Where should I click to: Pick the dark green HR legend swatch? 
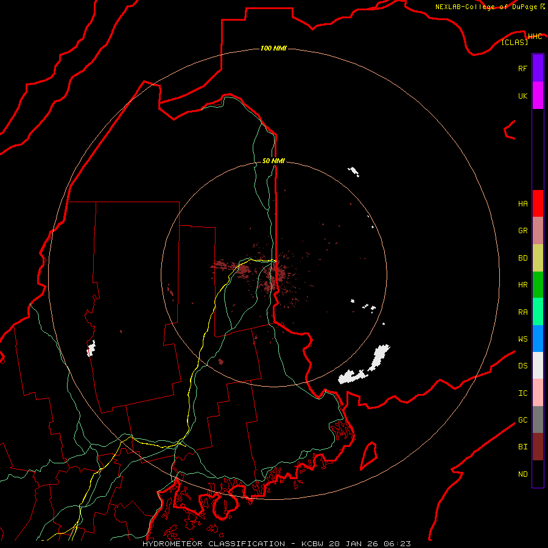[538, 285]
